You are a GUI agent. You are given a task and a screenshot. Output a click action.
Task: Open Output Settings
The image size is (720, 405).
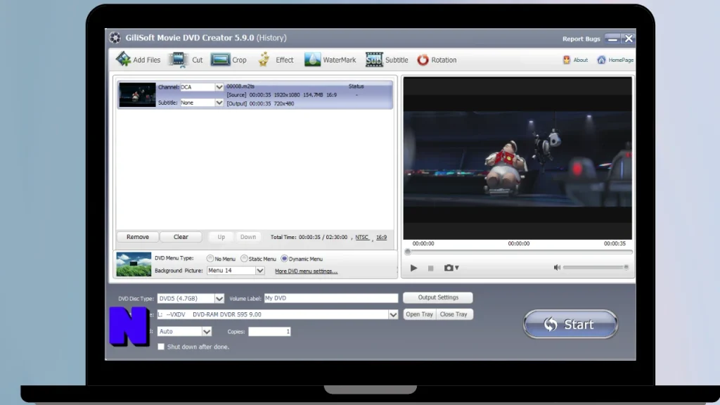[x=438, y=297]
